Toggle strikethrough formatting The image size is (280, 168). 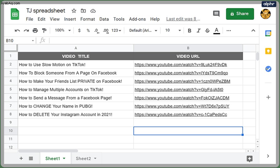point(207,31)
